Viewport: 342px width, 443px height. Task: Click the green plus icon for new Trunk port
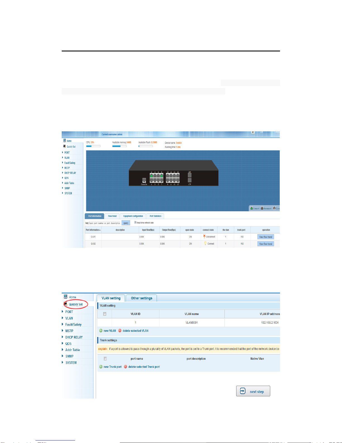(x=101, y=367)
